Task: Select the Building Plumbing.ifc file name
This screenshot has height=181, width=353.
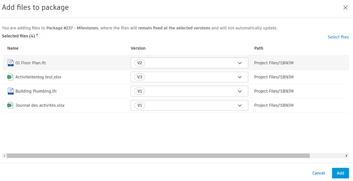Action: tap(36, 91)
